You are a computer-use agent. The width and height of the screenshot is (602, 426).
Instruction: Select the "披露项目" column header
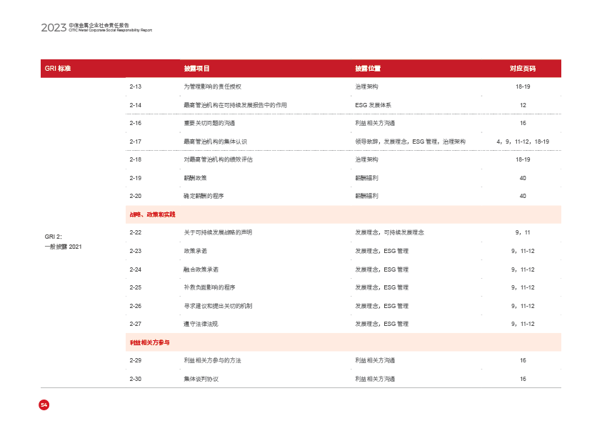coord(197,69)
